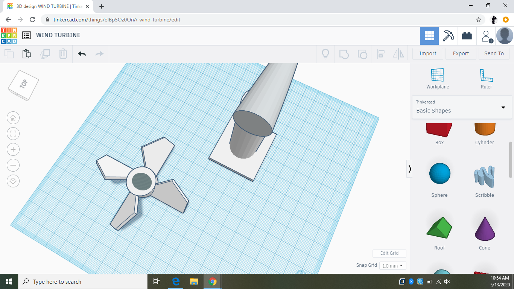Select the Group tool in the toolbar
514x289 pixels.
344,54
